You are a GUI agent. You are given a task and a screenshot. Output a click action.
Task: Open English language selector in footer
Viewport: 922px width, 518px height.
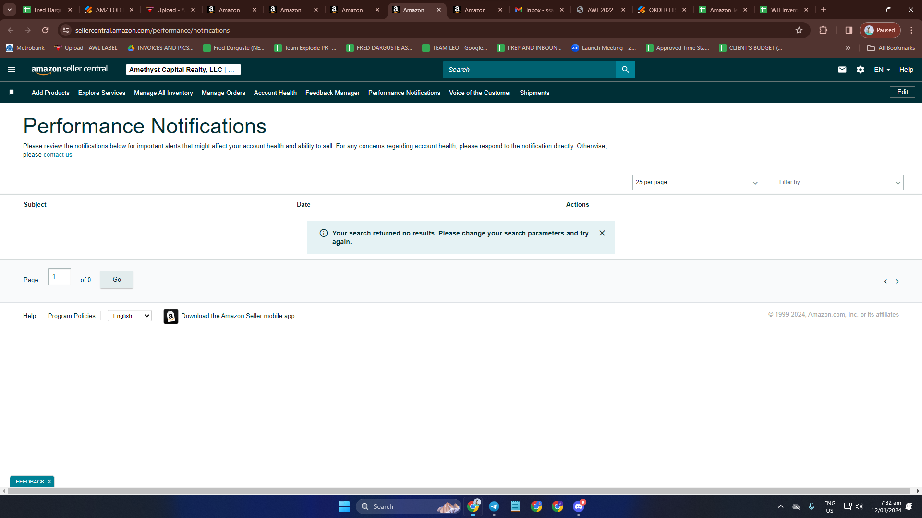[130, 316]
